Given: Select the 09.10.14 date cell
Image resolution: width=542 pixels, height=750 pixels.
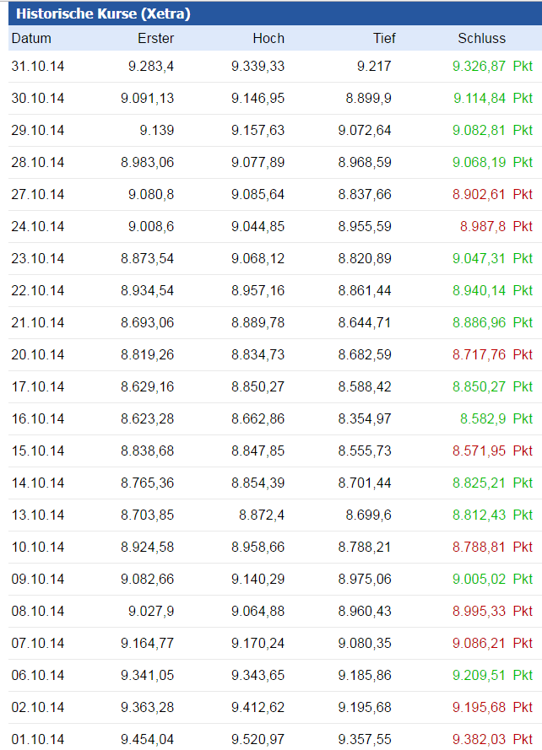Looking at the screenshot, I should [38, 579].
